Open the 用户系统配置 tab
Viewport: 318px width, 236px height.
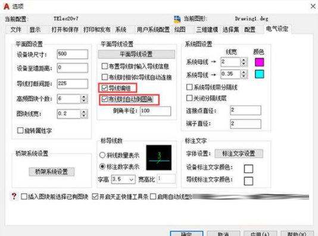(153, 30)
